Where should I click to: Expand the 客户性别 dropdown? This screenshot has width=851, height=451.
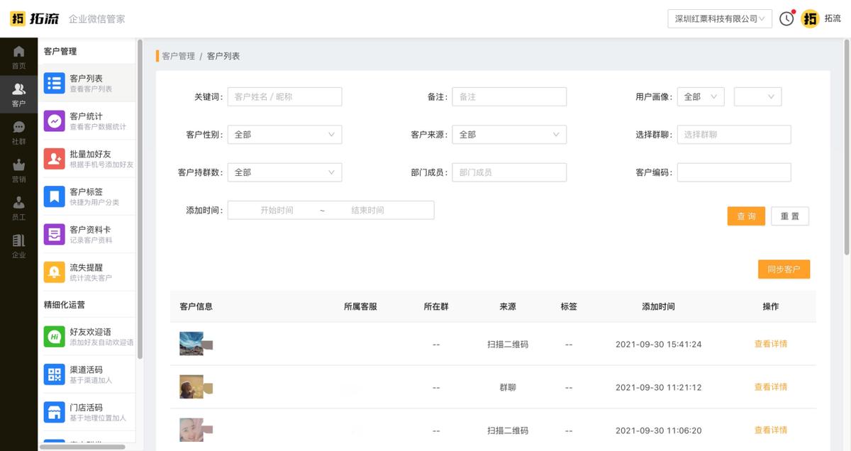pos(284,134)
